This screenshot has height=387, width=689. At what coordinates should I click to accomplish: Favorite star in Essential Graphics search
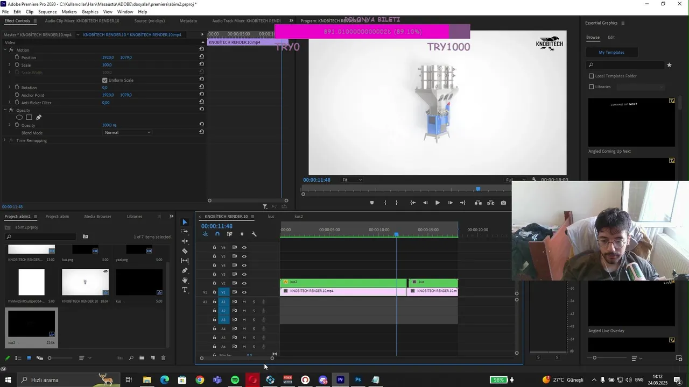(x=669, y=65)
